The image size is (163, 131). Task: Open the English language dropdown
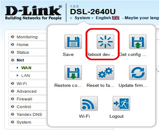[x=107, y=18]
